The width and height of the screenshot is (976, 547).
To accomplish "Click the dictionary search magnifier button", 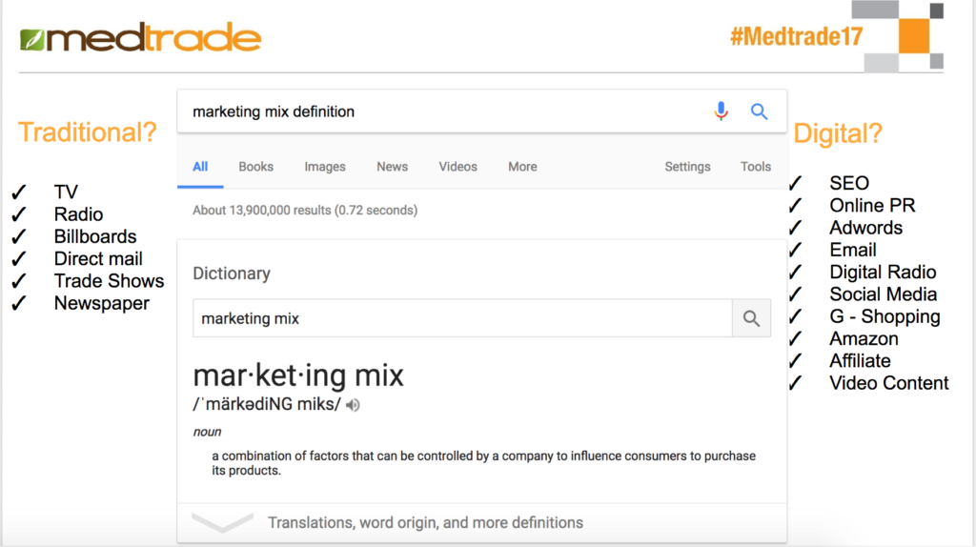I will coord(751,318).
